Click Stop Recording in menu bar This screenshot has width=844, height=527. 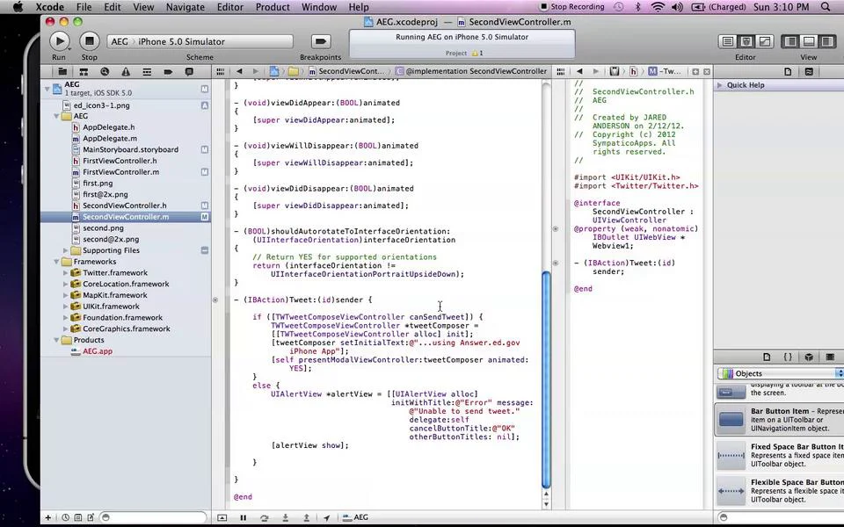coord(571,7)
